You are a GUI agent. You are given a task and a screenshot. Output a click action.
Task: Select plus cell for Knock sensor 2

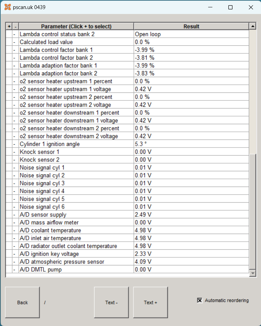(9, 160)
